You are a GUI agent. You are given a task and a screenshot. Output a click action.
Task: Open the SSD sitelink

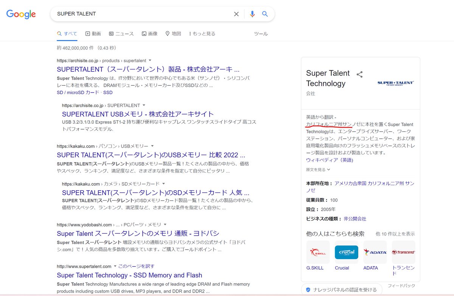click(108, 92)
